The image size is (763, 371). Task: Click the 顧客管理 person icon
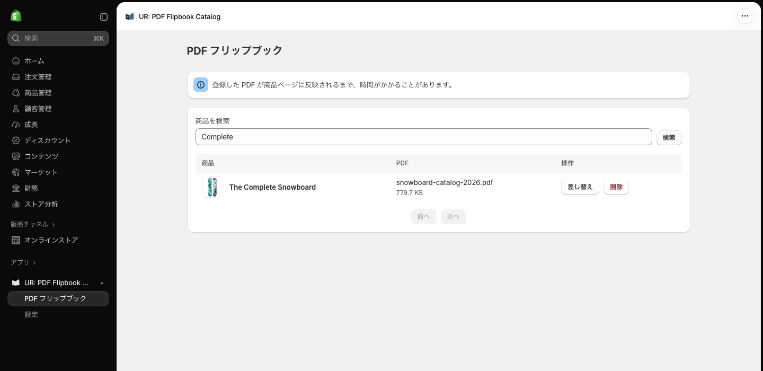[16, 109]
